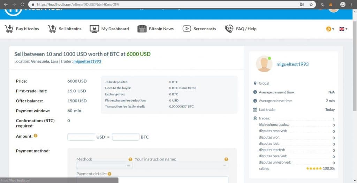Click the Global location pin icon
This screenshot has width=357, height=183.
coord(255,83)
